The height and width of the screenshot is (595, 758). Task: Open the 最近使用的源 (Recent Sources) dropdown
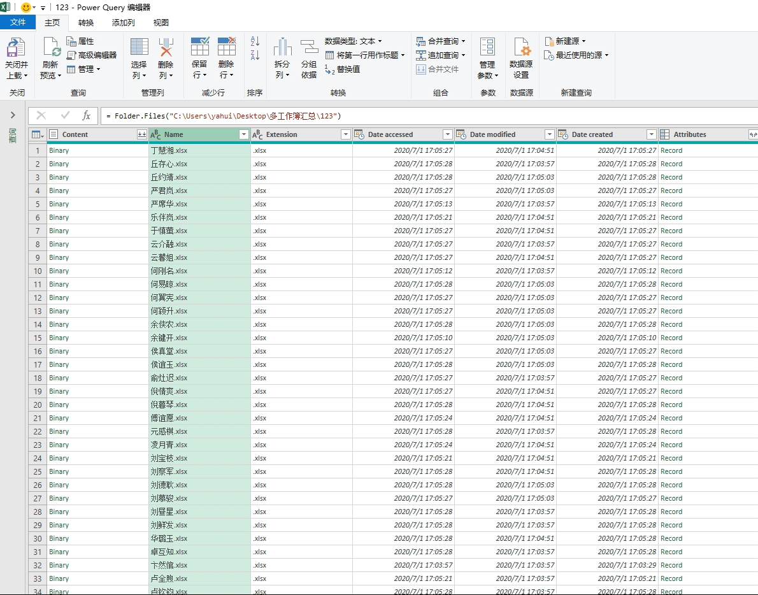(576, 55)
